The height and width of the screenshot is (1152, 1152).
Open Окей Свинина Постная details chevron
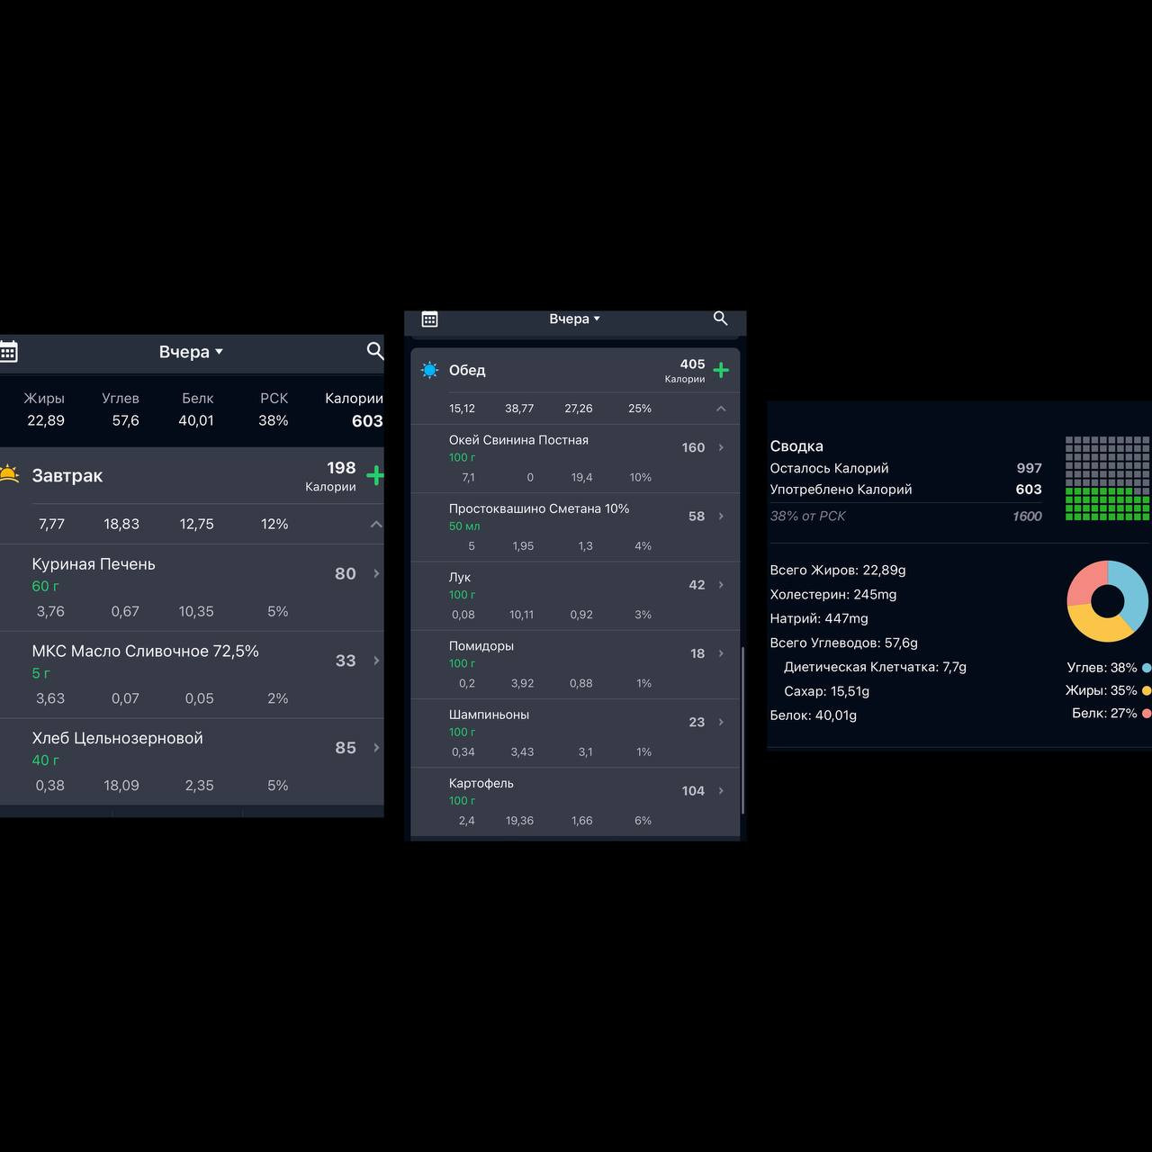pos(721,447)
